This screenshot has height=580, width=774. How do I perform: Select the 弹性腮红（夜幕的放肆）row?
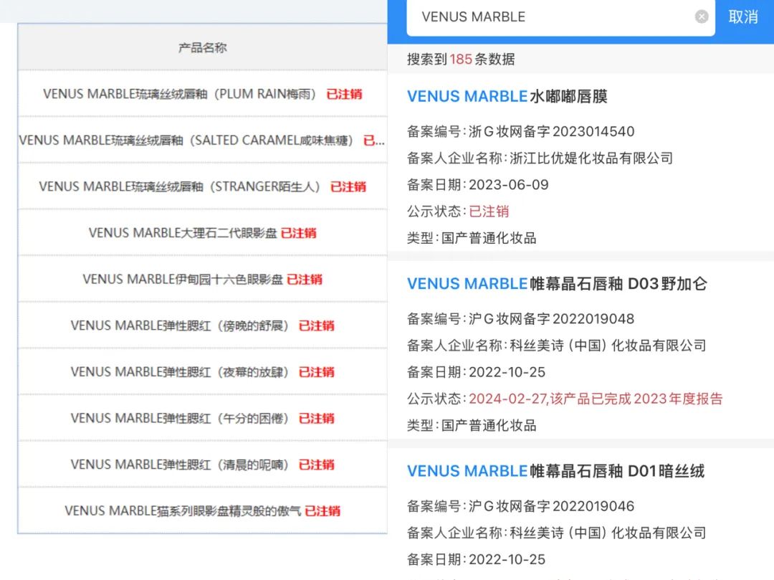[x=179, y=372]
